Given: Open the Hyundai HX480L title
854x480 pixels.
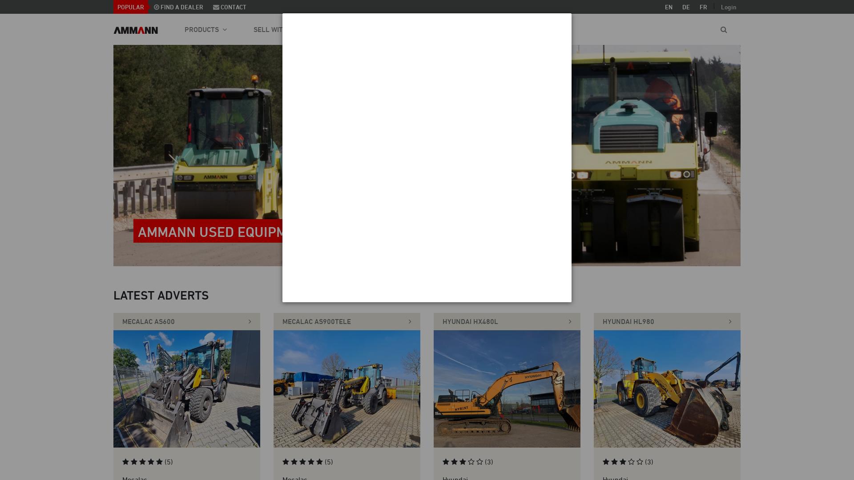Looking at the screenshot, I should (x=470, y=322).
